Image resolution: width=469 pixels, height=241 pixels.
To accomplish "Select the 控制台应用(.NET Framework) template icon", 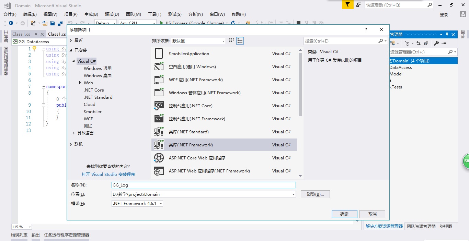I will coord(159,119).
